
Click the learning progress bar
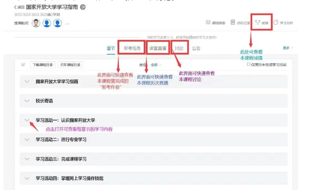77,37
